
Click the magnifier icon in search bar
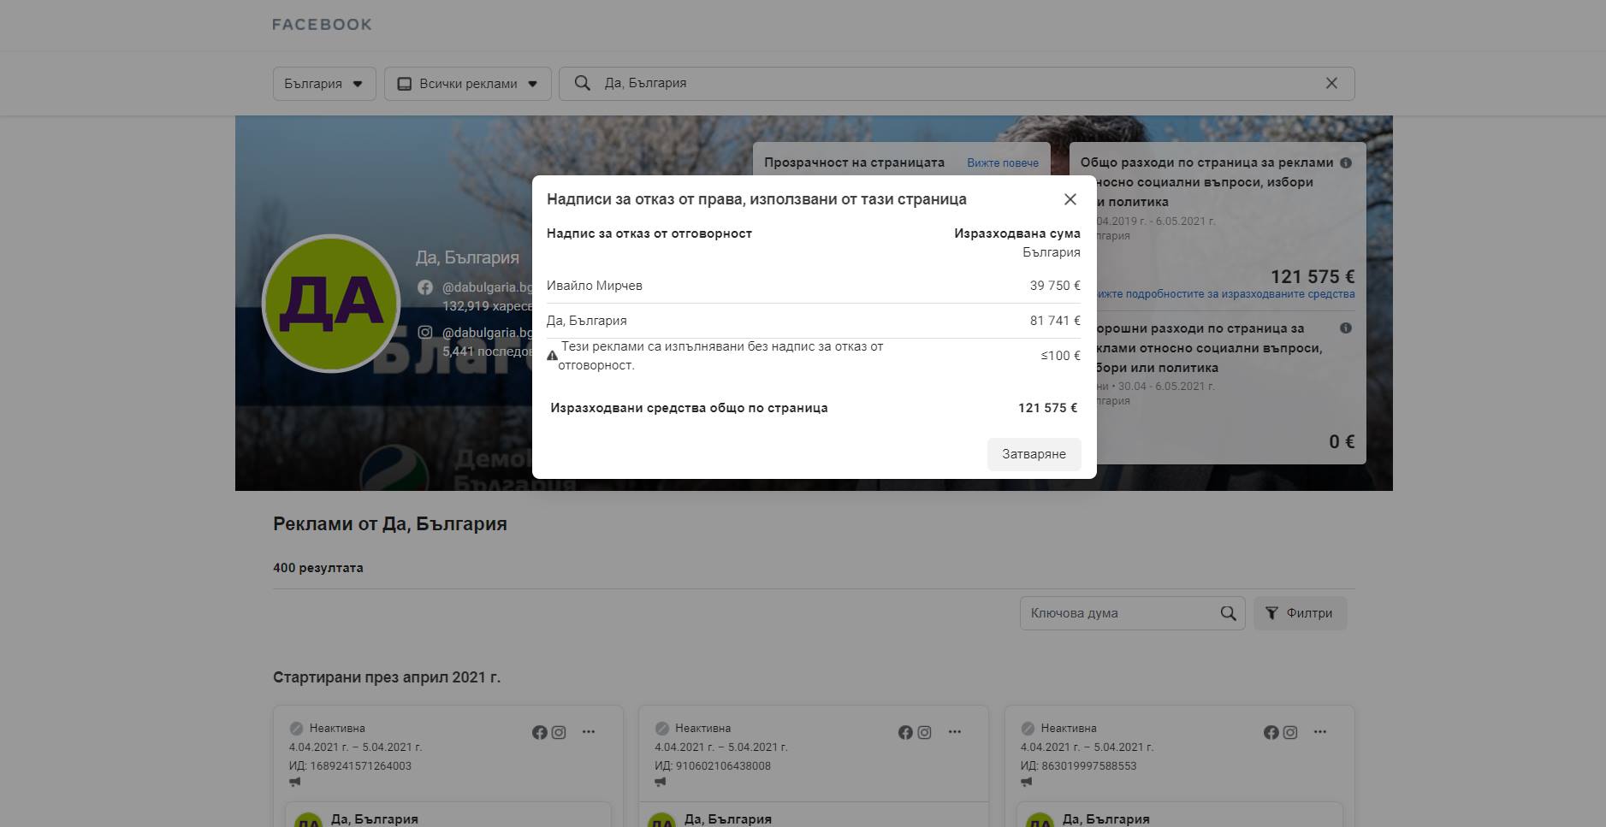(583, 83)
